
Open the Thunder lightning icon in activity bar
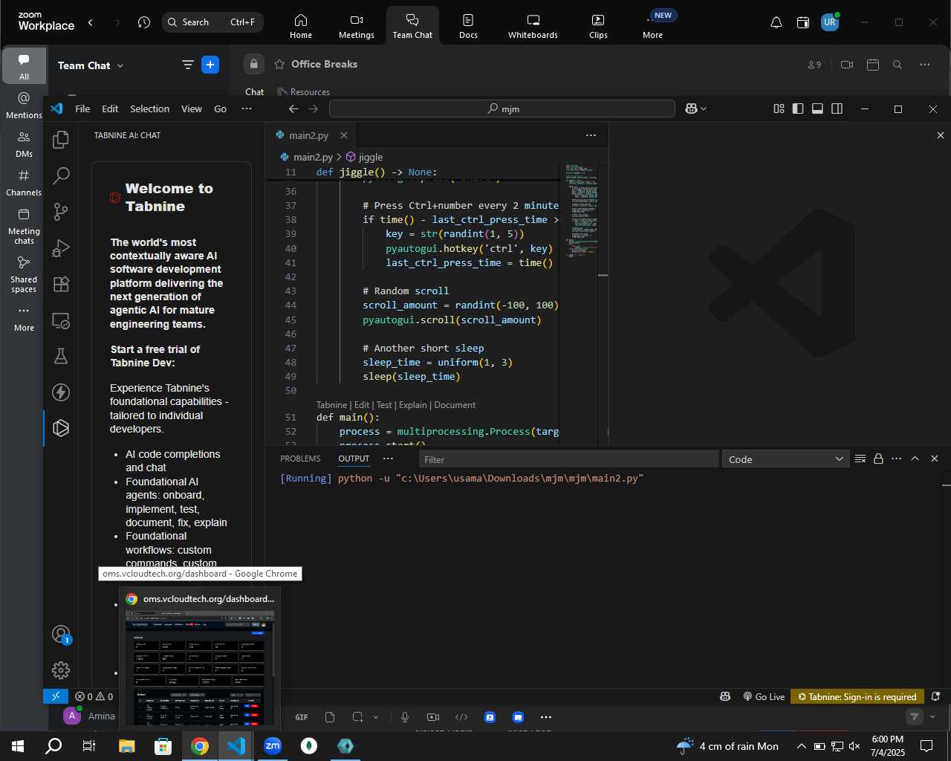[61, 392]
